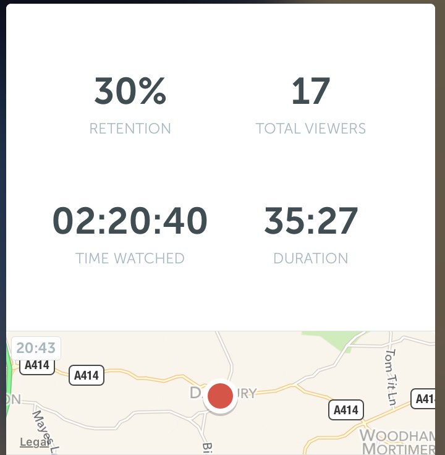
Task: Click the A414 badge at far right edge
Action: point(423,399)
